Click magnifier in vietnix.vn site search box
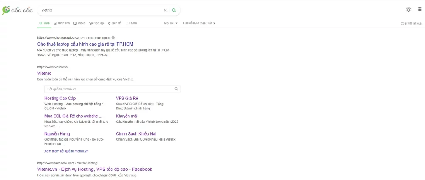This screenshot has height=180, width=425. (176, 89)
